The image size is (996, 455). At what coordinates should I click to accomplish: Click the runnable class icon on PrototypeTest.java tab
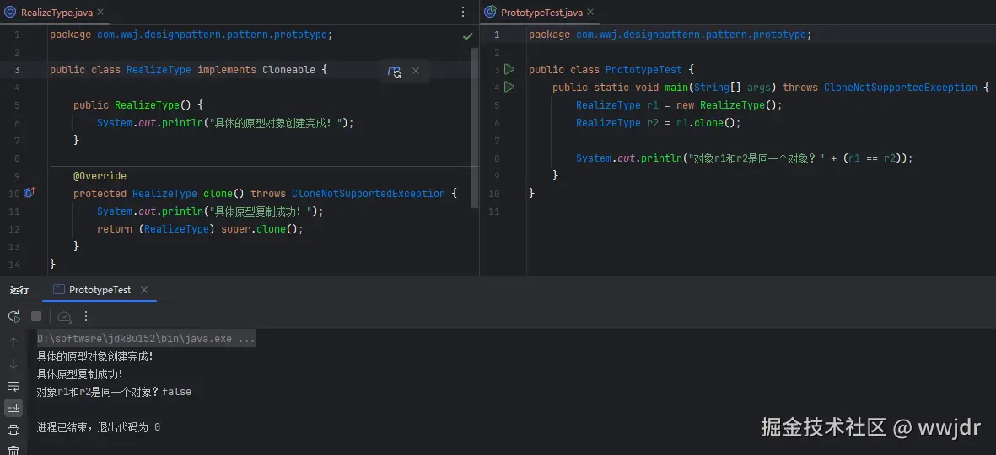click(x=490, y=12)
